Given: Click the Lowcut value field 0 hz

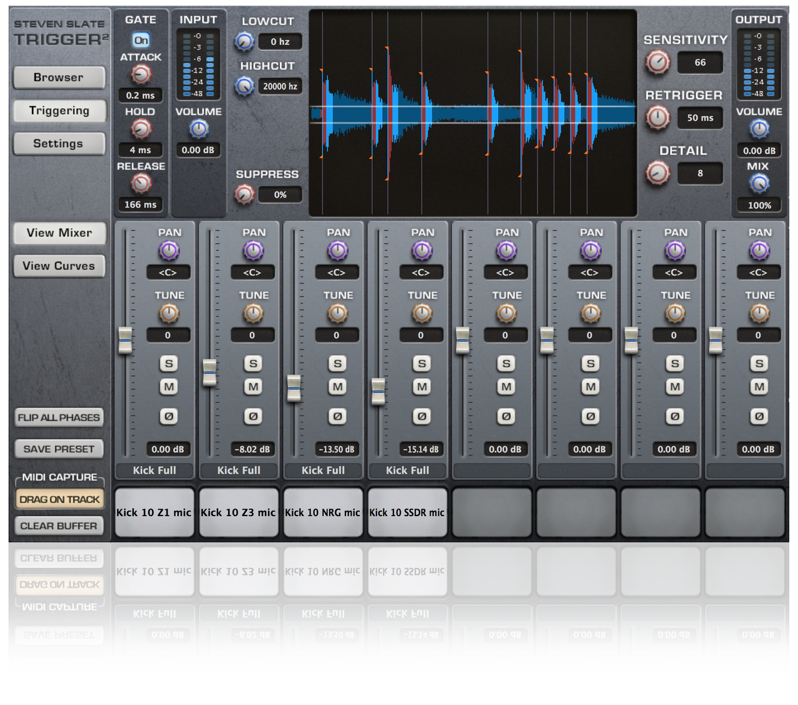Looking at the screenshot, I should click(280, 42).
